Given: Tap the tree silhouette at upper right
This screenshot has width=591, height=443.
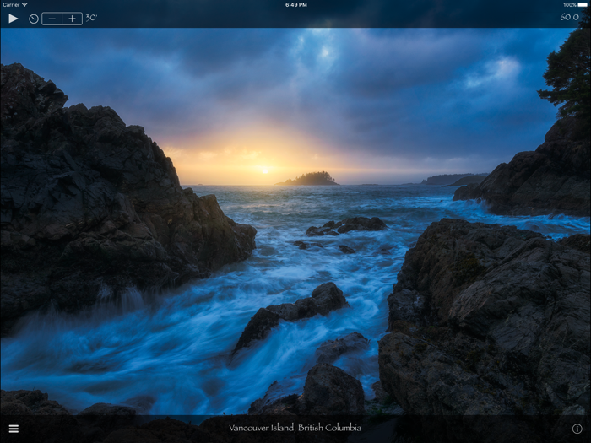Looking at the screenshot, I should (x=567, y=72).
